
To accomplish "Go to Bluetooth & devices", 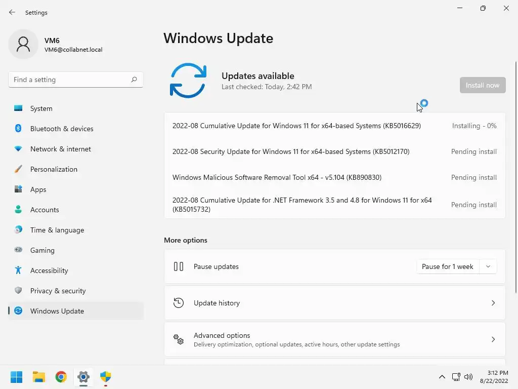I will click(x=76, y=129).
